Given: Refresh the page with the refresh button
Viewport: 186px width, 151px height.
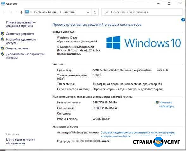Looking at the screenshot, I should pyautogui.click(x=95, y=12).
